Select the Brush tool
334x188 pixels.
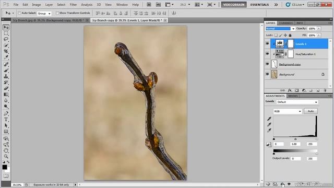[x=6, y=70]
